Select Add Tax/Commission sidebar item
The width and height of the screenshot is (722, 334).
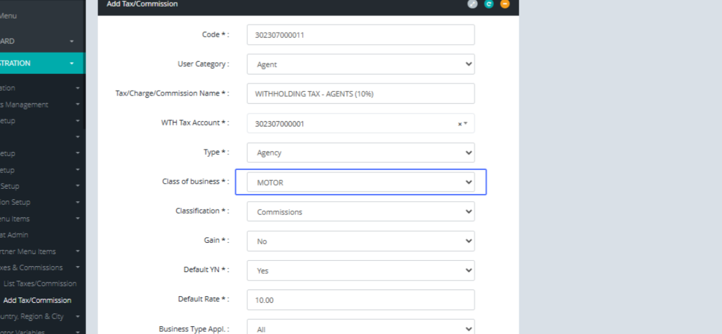[37, 300]
